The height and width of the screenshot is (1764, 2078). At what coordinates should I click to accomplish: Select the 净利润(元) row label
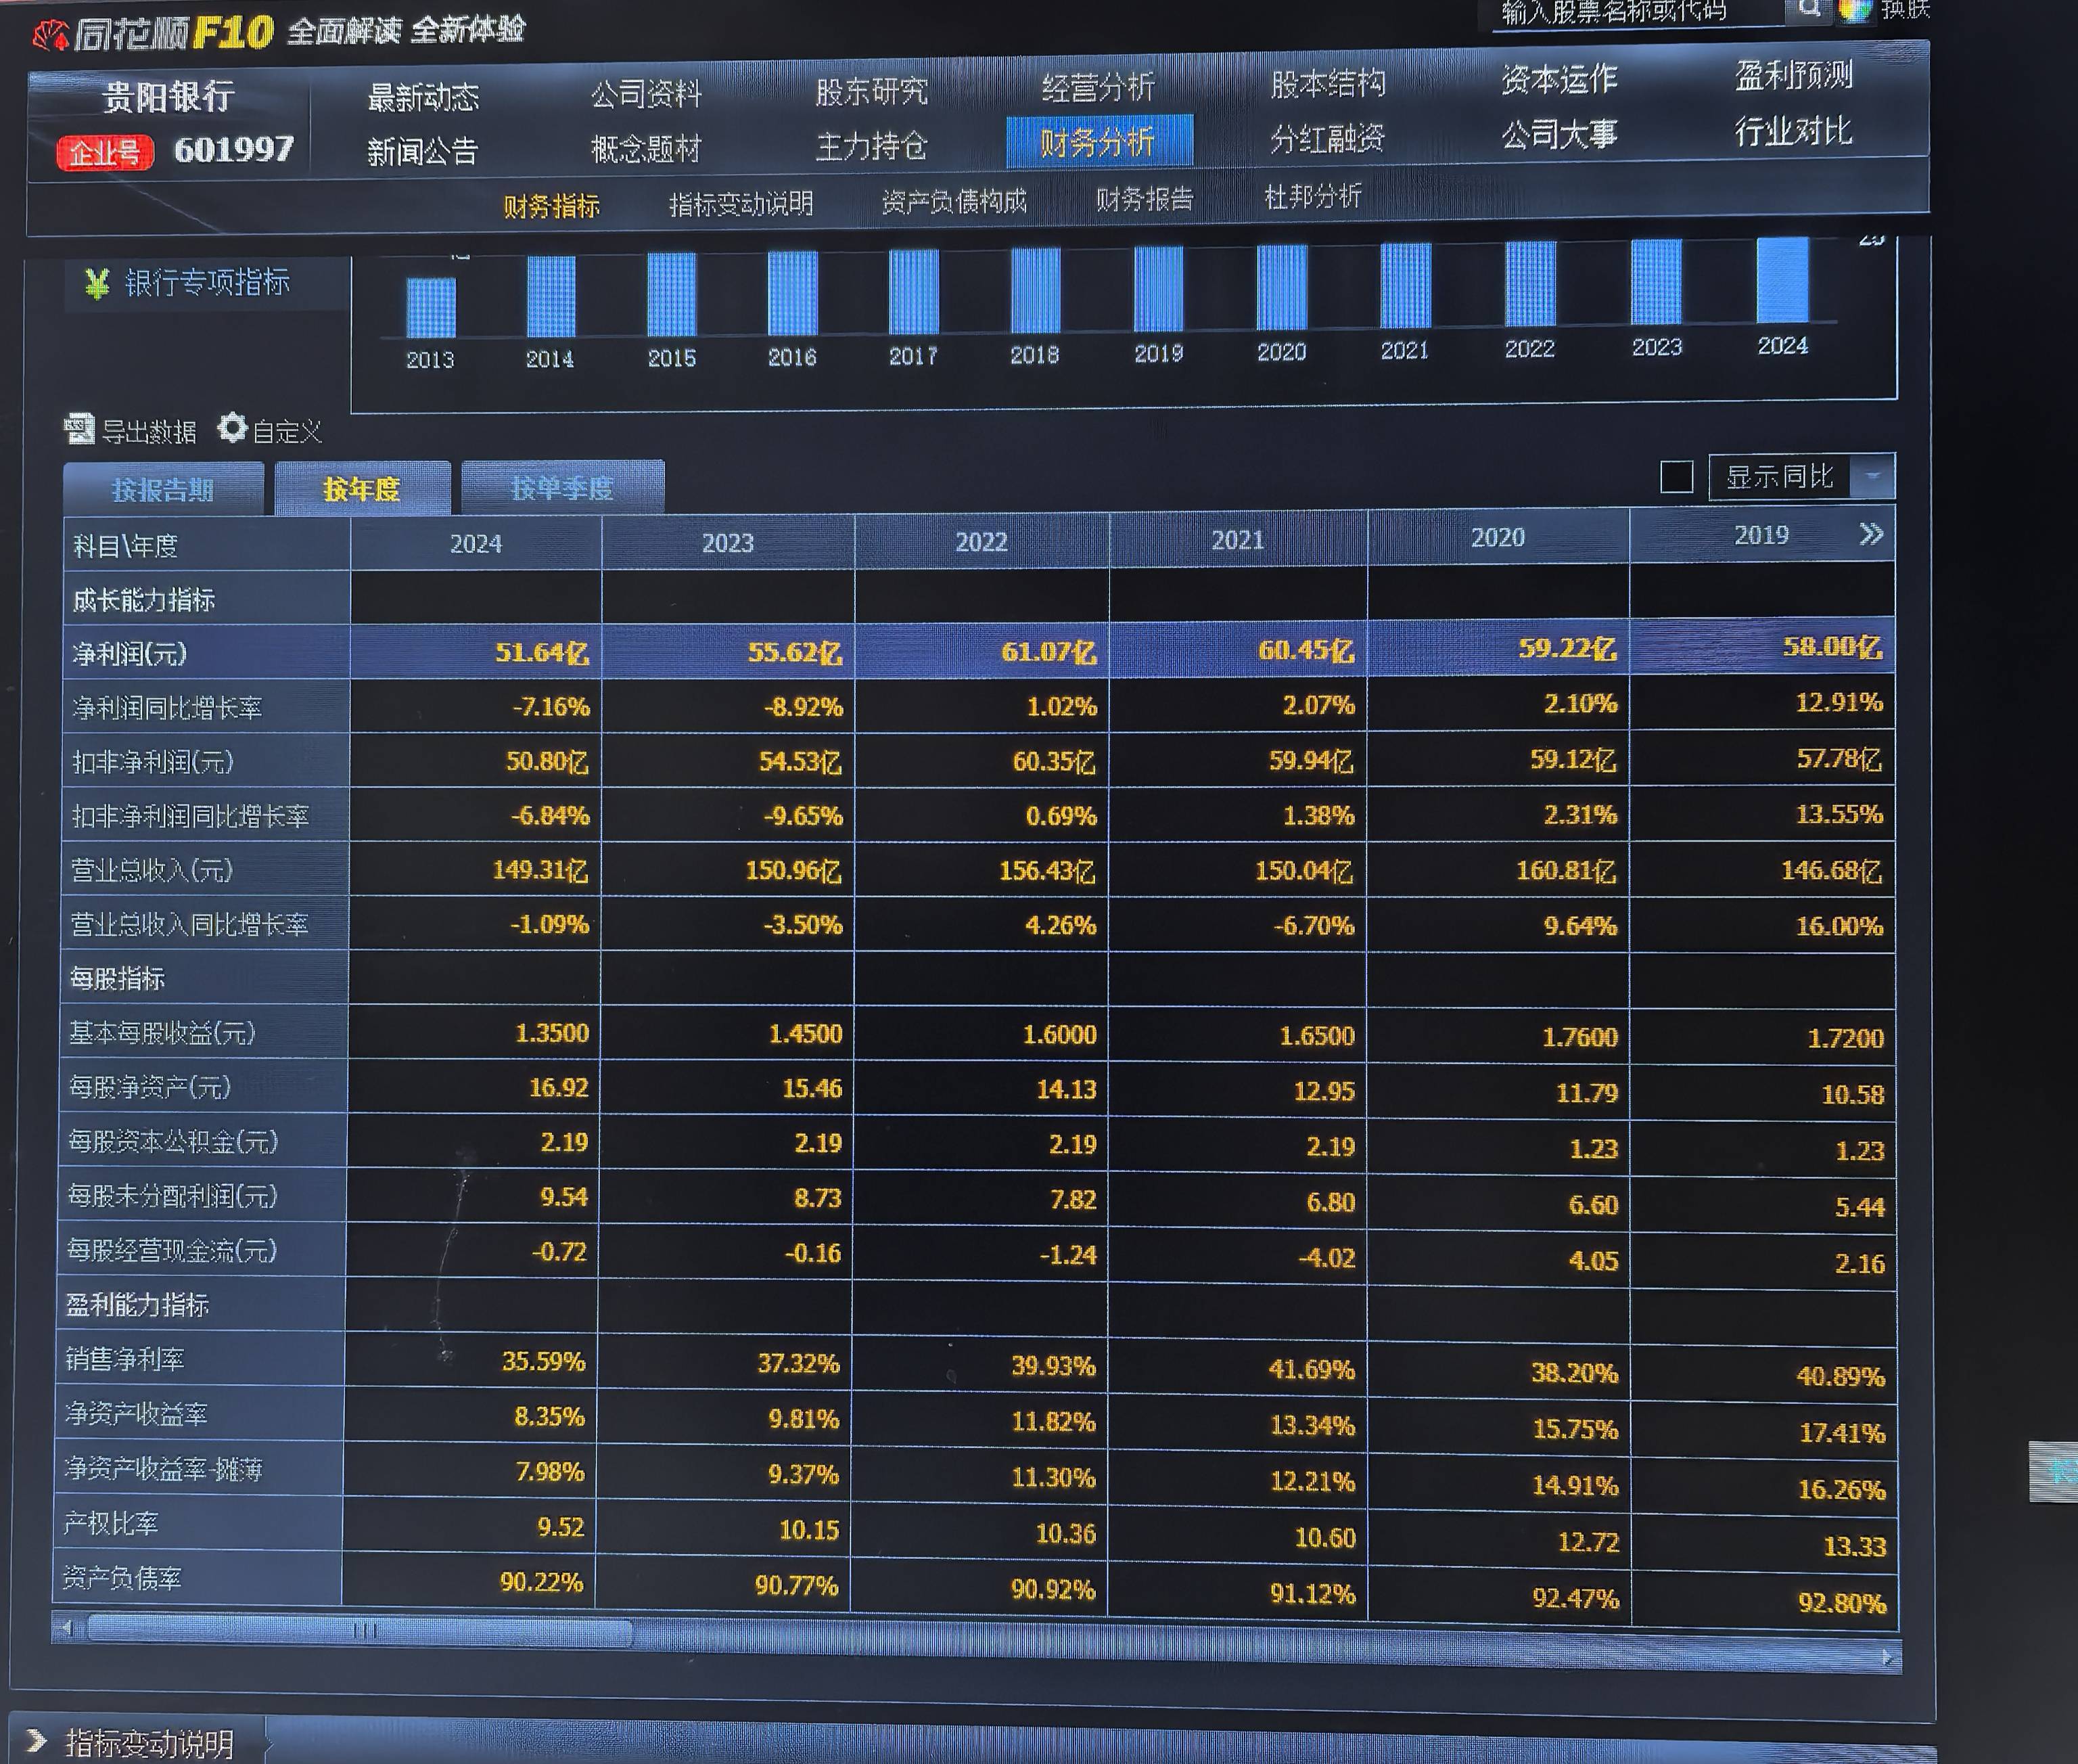click(130, 654)
